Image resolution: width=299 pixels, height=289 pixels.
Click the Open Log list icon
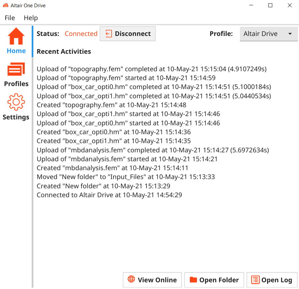pyautogui.click(x=255, y=280)
